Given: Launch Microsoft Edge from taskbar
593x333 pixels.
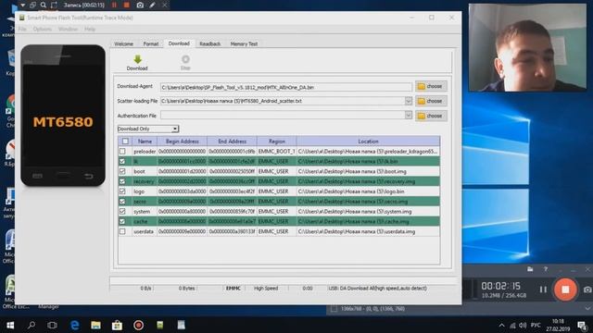Looking at the screenshot, I should click(75, 325).
